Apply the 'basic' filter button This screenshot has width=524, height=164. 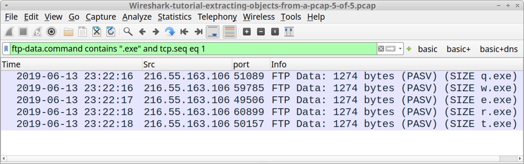click(x=428, y=49)
